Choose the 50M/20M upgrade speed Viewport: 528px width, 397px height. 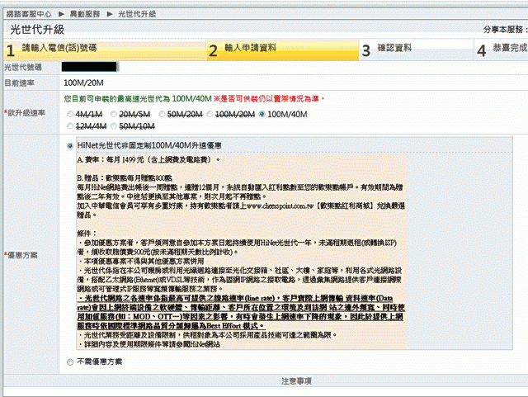click(x=162, y=114)
